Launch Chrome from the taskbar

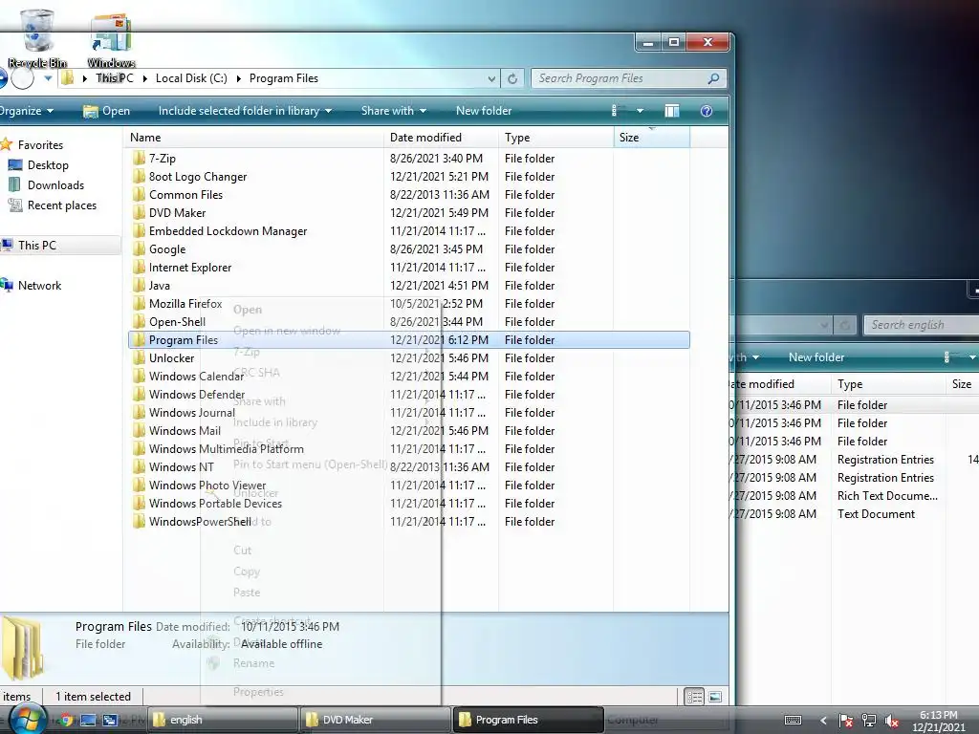pyautogui.click(x=66, y=720)
